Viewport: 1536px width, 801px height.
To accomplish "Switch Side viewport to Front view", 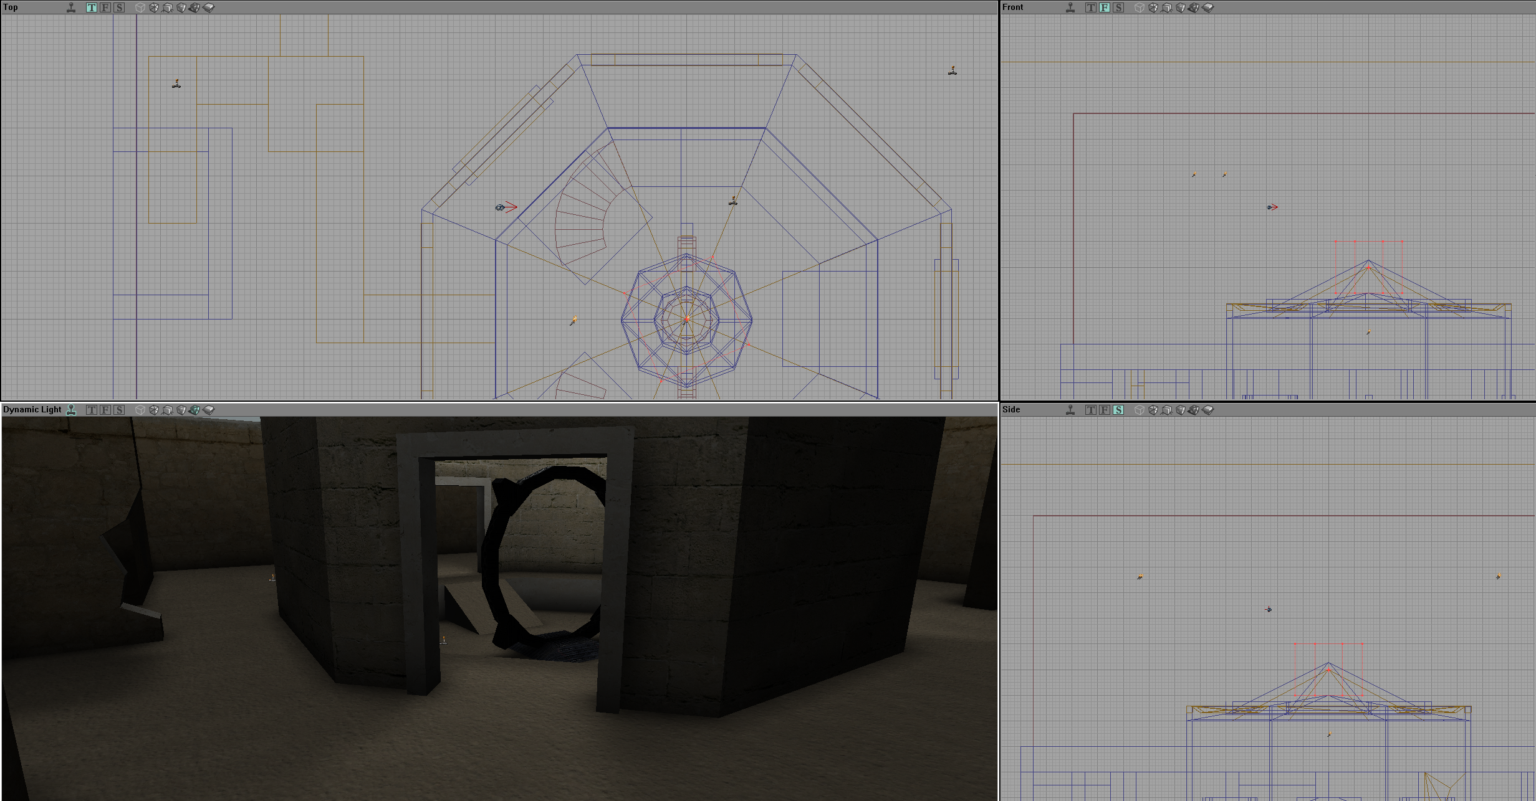I will tap(1104, 410).
